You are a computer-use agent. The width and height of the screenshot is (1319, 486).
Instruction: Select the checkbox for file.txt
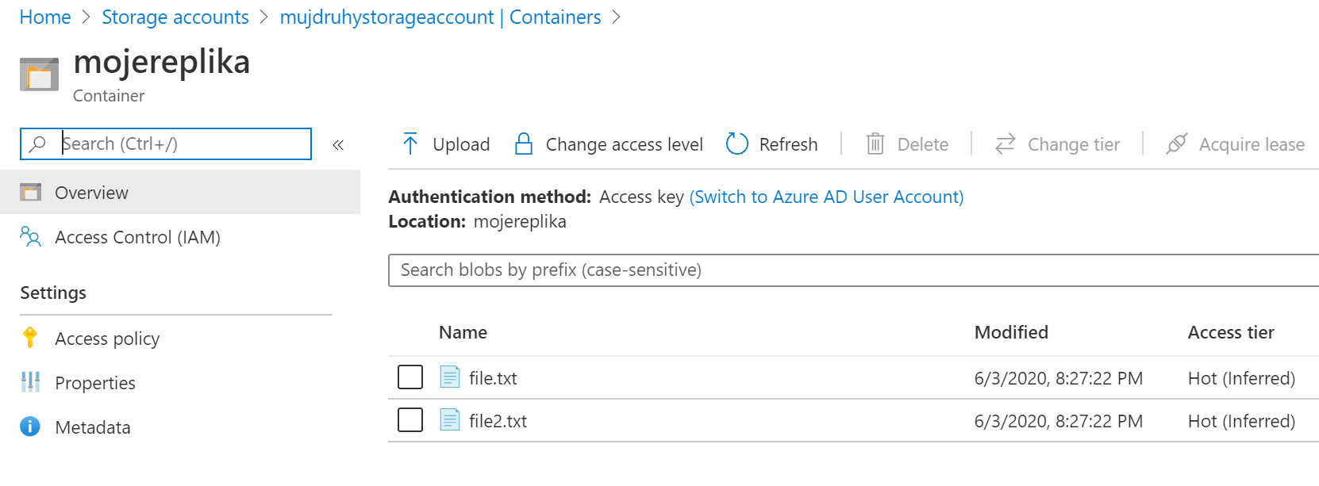coord(410,377)
